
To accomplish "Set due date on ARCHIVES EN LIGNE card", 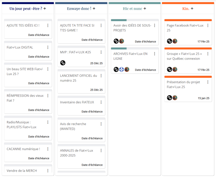I will [x=145, y=70].
